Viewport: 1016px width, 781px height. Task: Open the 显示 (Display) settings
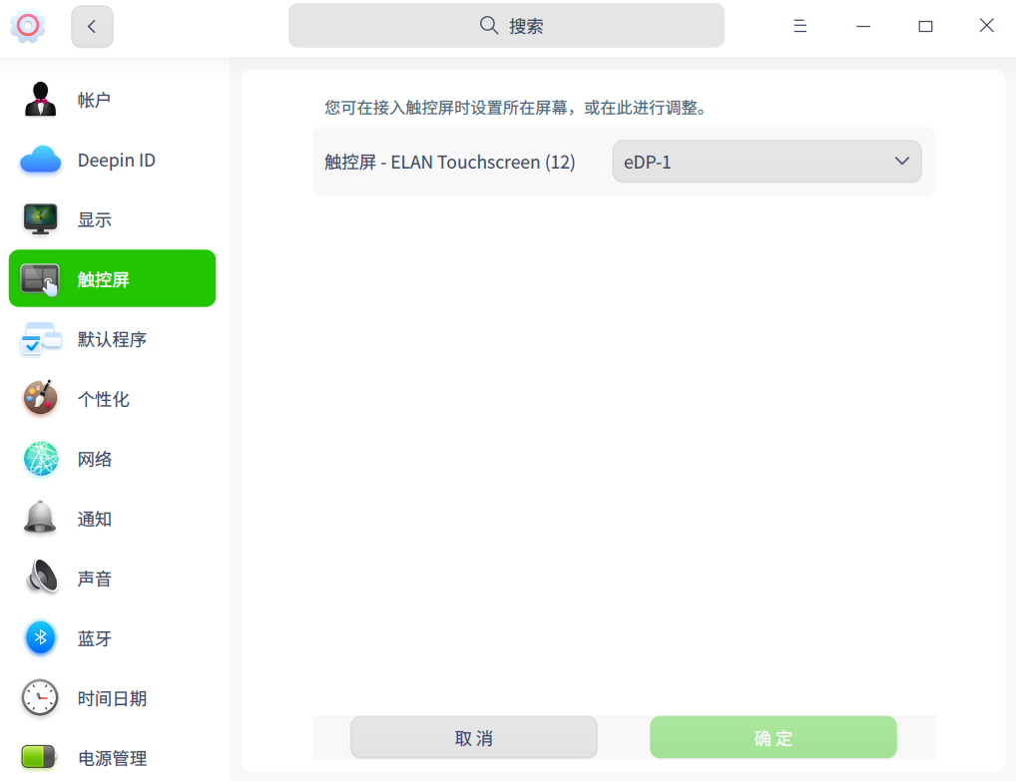pyautogui.click(x=95, y=219)
